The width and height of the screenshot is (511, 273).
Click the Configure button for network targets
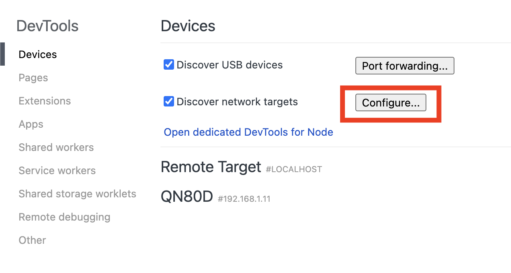pyautogui.click(x=390, y=102)
